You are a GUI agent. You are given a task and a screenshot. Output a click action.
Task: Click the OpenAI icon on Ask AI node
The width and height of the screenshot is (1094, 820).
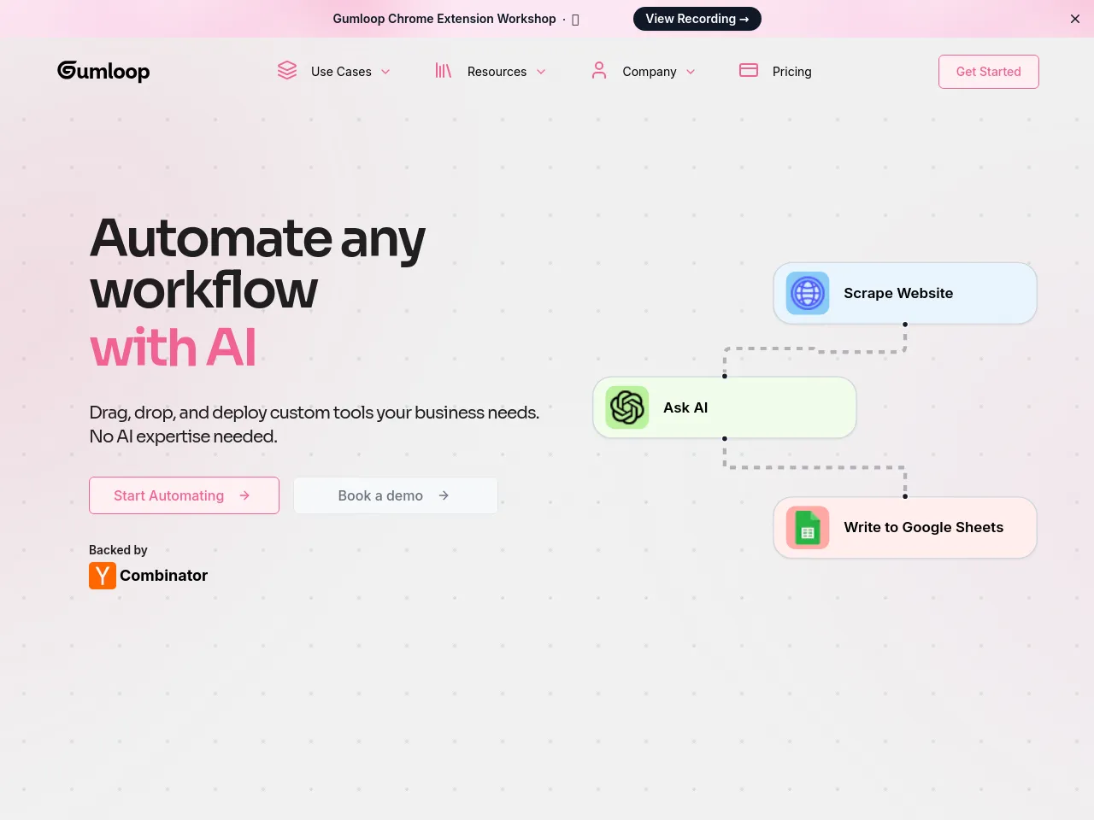[627, 407]
